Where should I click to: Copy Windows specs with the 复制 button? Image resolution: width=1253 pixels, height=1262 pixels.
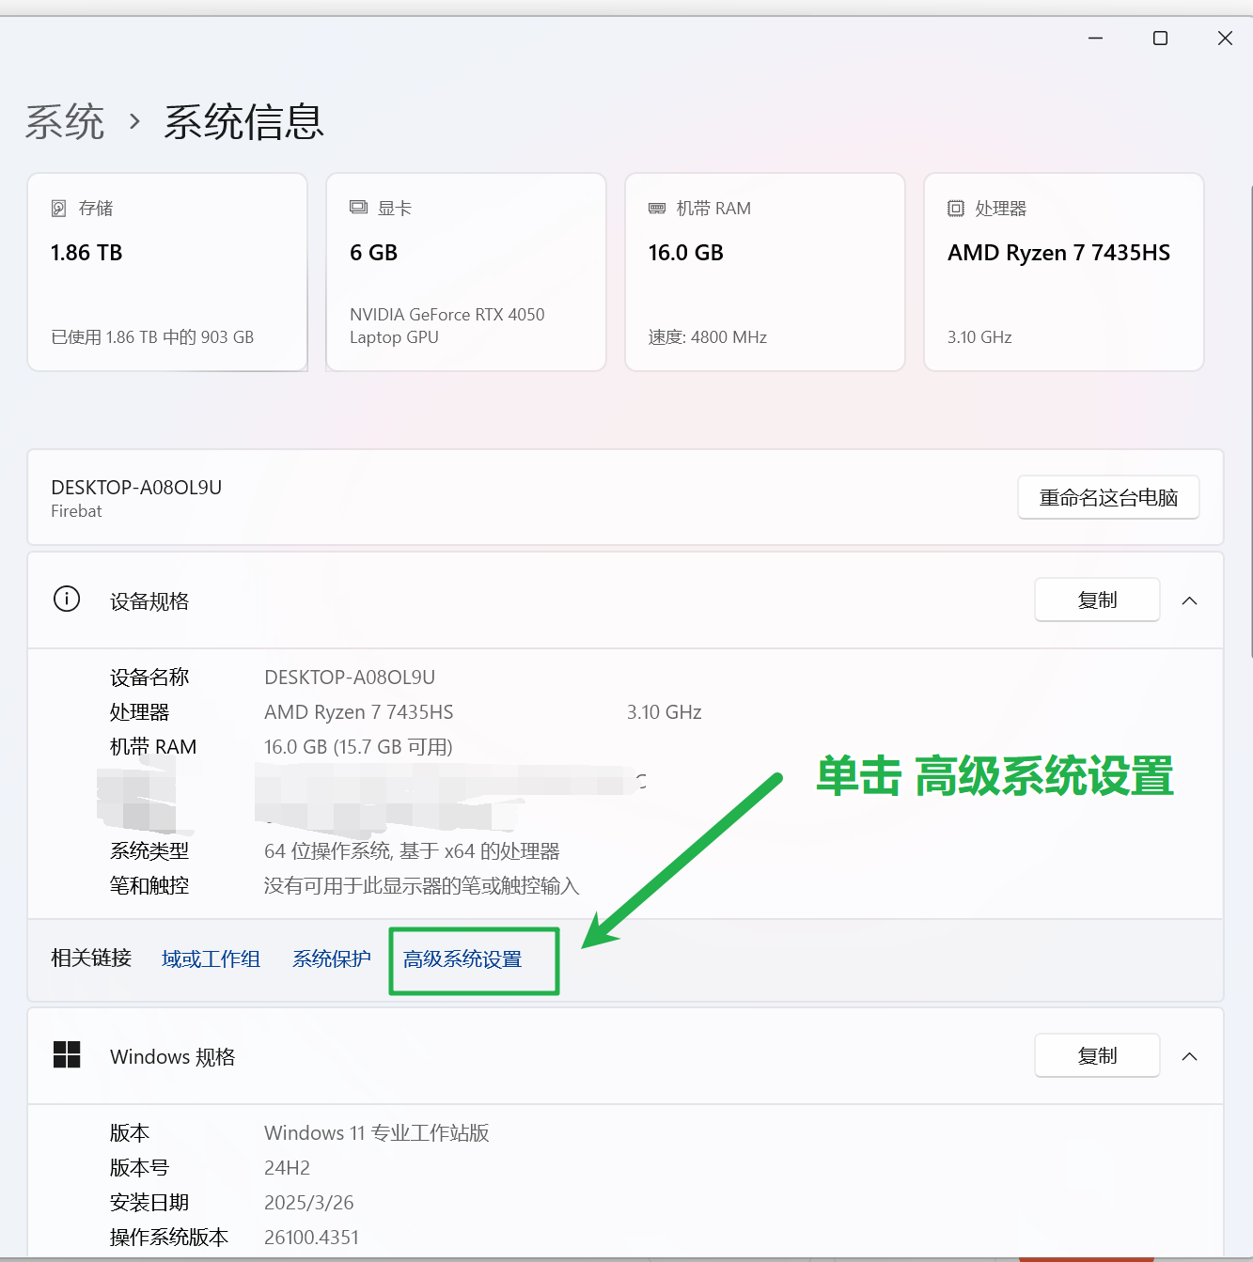point(1097,1055)
